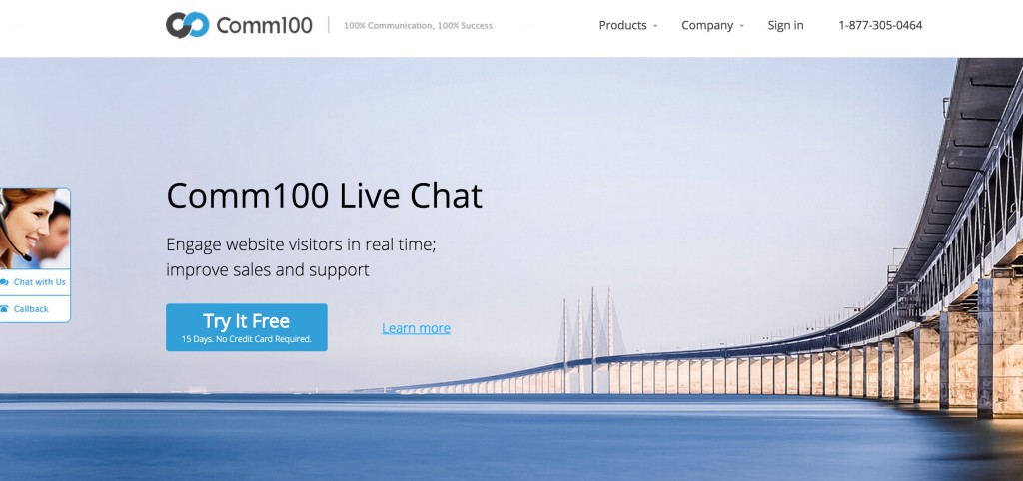Open the Company menu

coord(707,25)
